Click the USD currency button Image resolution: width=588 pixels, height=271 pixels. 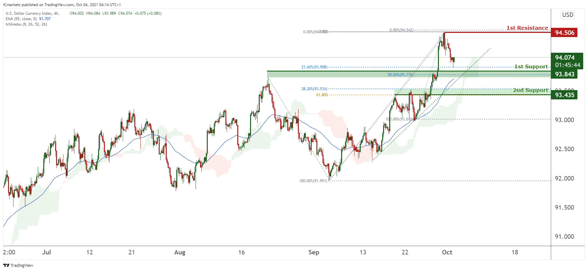click(568, 15)
